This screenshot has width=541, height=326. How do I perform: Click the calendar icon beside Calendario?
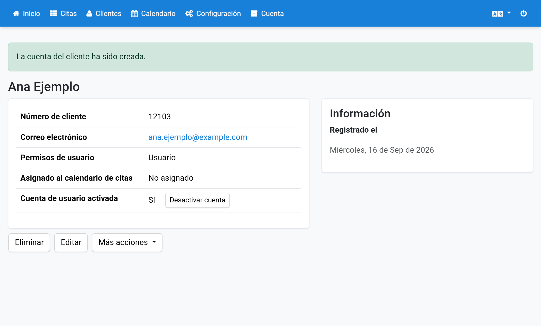(134, 14)
